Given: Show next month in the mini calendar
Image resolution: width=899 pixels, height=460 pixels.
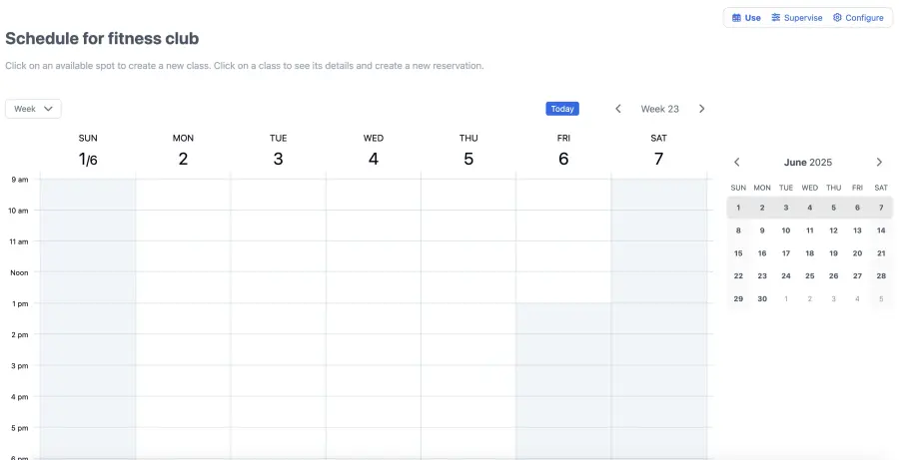Looking at the screenshot, I should (x=879, y=162).
